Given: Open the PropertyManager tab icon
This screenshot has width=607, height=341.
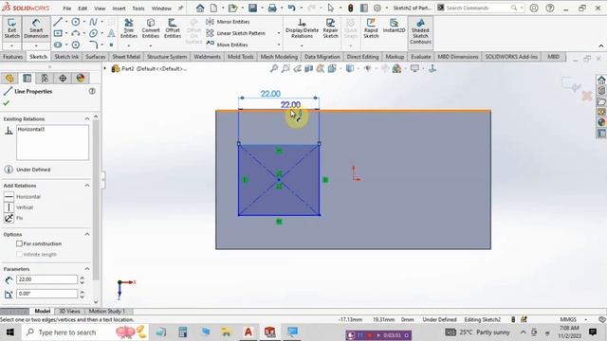Looking at the screenshot, I should tap(27, 78).
